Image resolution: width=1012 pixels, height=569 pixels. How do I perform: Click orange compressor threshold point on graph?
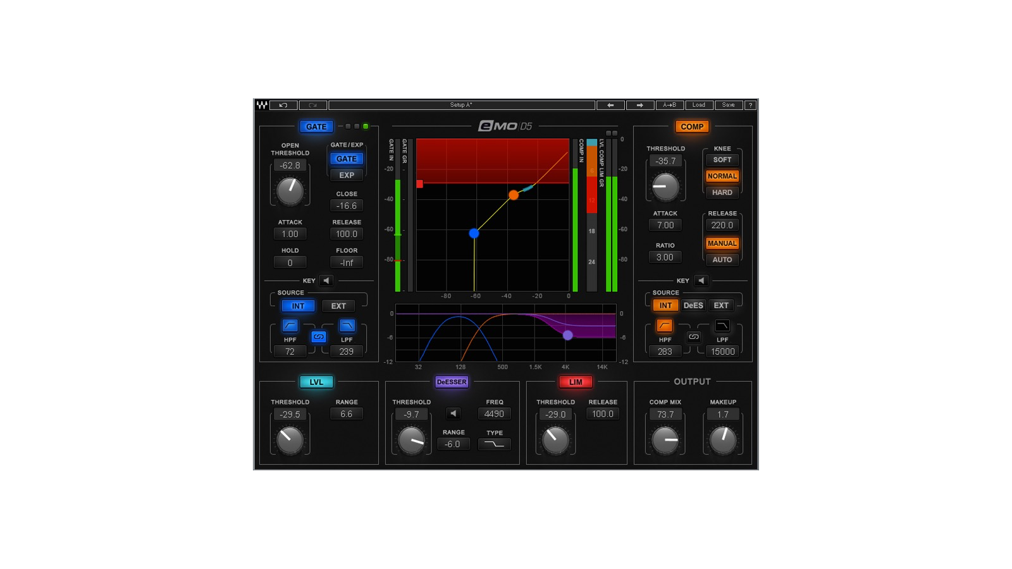[x=514, y=195]
